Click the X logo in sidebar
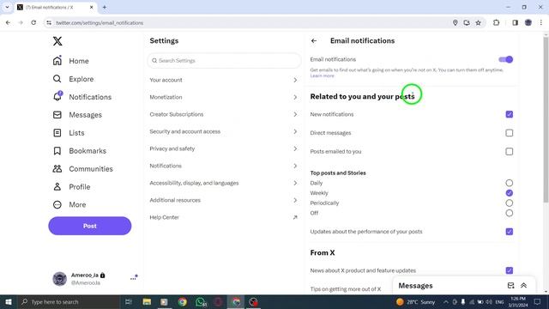 click(x=57, y=41)
